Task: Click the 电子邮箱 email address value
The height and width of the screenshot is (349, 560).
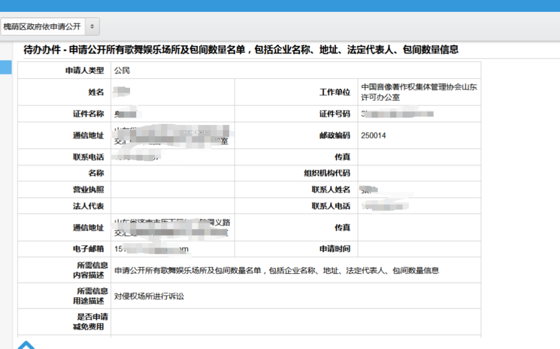Action: [151, 249]
